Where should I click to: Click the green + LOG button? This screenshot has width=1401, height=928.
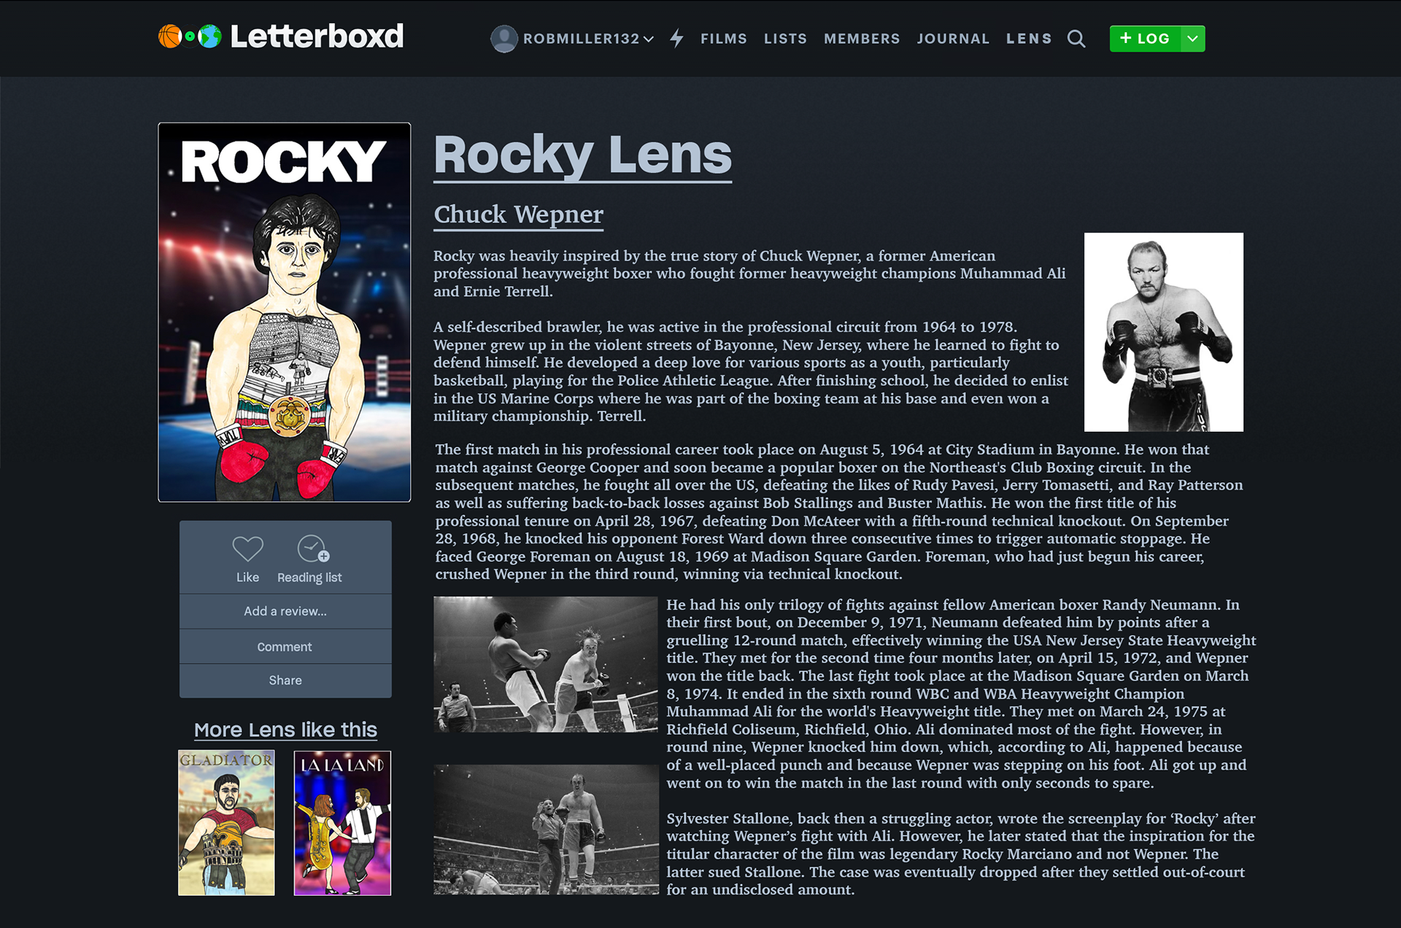point(1145,39)
